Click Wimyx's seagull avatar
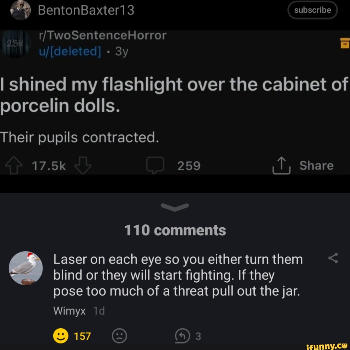 pos(25,268)
